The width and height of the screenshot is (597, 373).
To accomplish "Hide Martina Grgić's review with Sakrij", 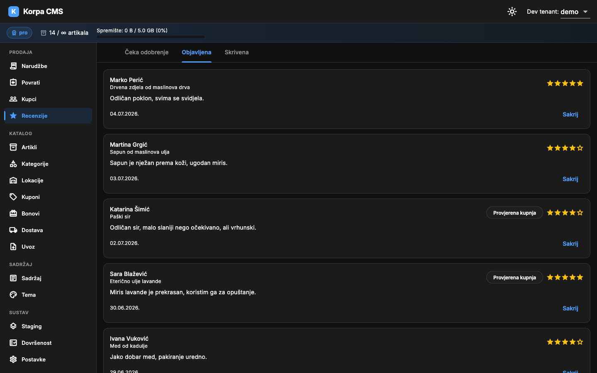I will pos(570,179).
